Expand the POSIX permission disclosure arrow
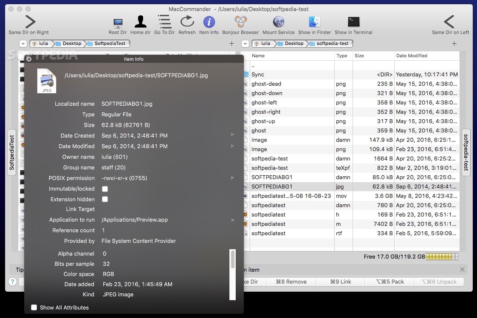Screen dimensions: 477x318 pyautogui.click(x=232, y=178)
